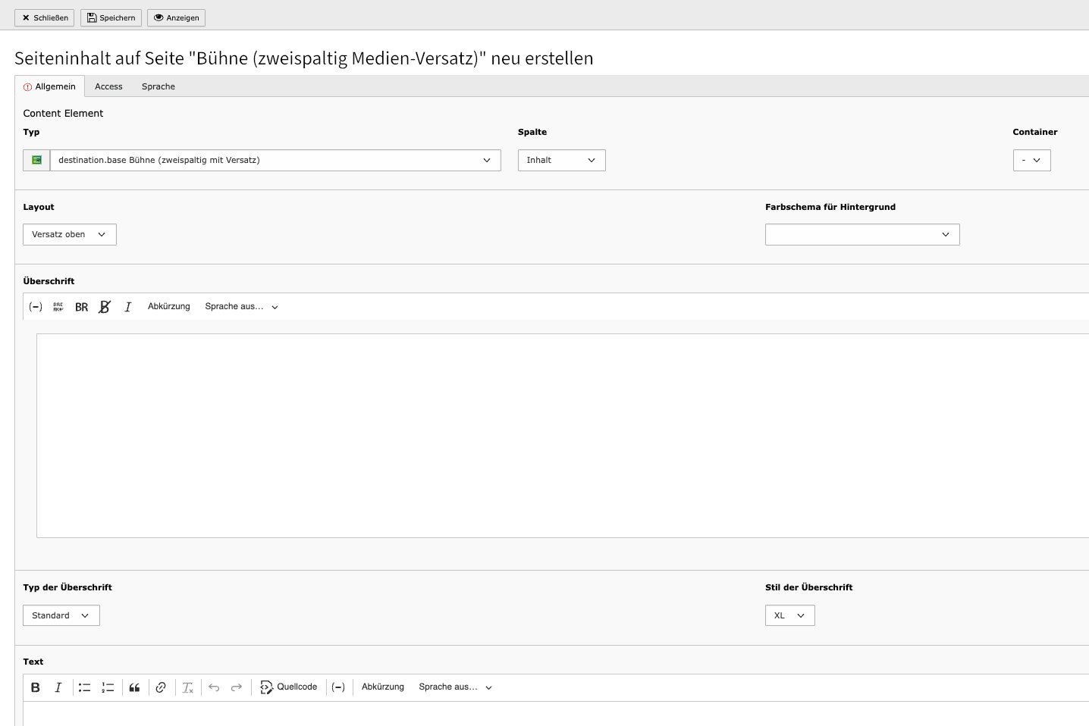Click the undo arrow in Text toolbar
Image resolution: width=1089 pixels, height=726 pixels.
[x=214, y=687]
